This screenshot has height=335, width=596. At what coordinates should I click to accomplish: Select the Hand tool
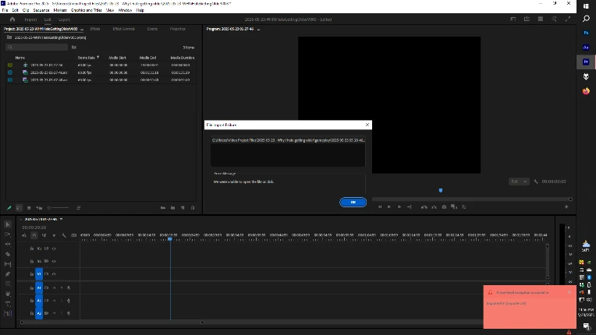[x=8, y=294]
